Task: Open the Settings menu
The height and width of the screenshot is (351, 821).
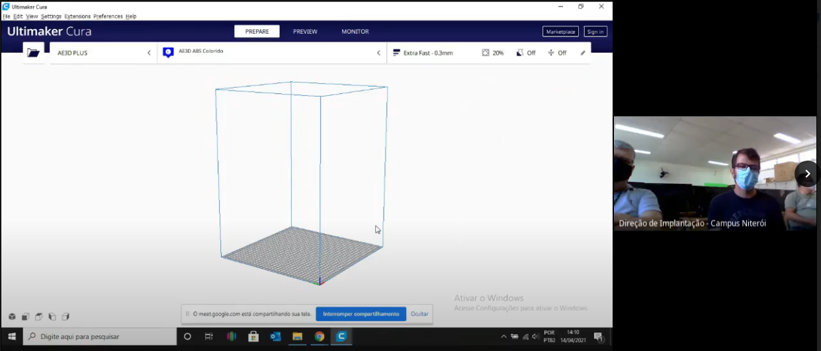Action: pyautogui.click(x=51, y=16)
